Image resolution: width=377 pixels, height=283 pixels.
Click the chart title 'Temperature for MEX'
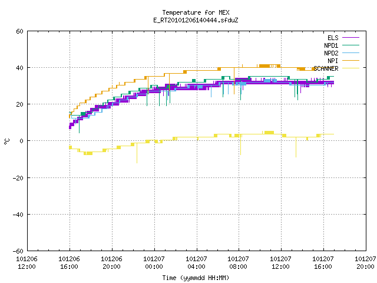click(196, 12)
